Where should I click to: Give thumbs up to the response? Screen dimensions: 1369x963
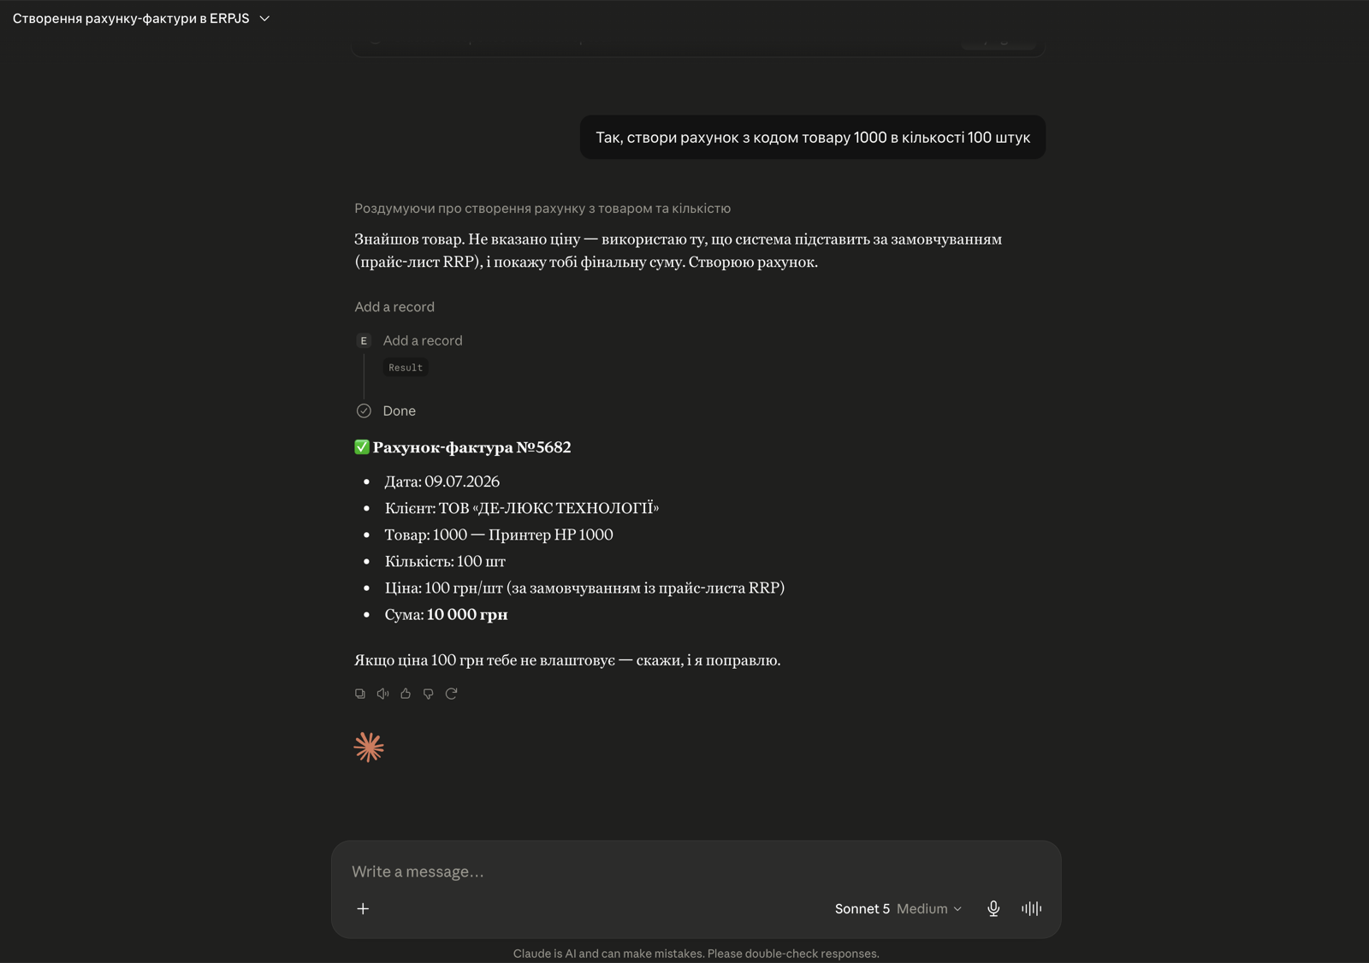406,694
